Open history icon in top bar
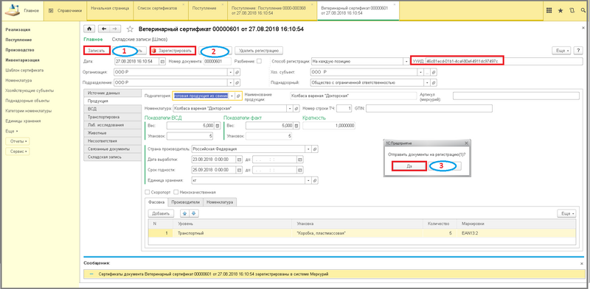The height and width of the screenshot is (289, 590). (572, 10)
